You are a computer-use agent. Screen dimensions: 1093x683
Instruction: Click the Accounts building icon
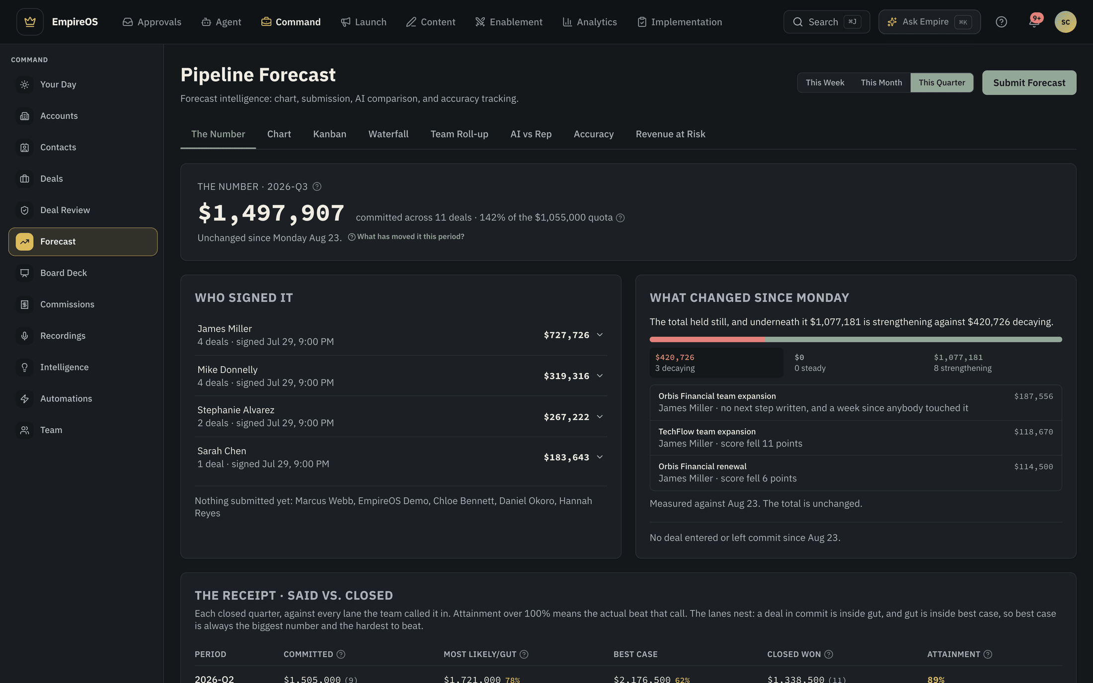click(x=24, y=116)
